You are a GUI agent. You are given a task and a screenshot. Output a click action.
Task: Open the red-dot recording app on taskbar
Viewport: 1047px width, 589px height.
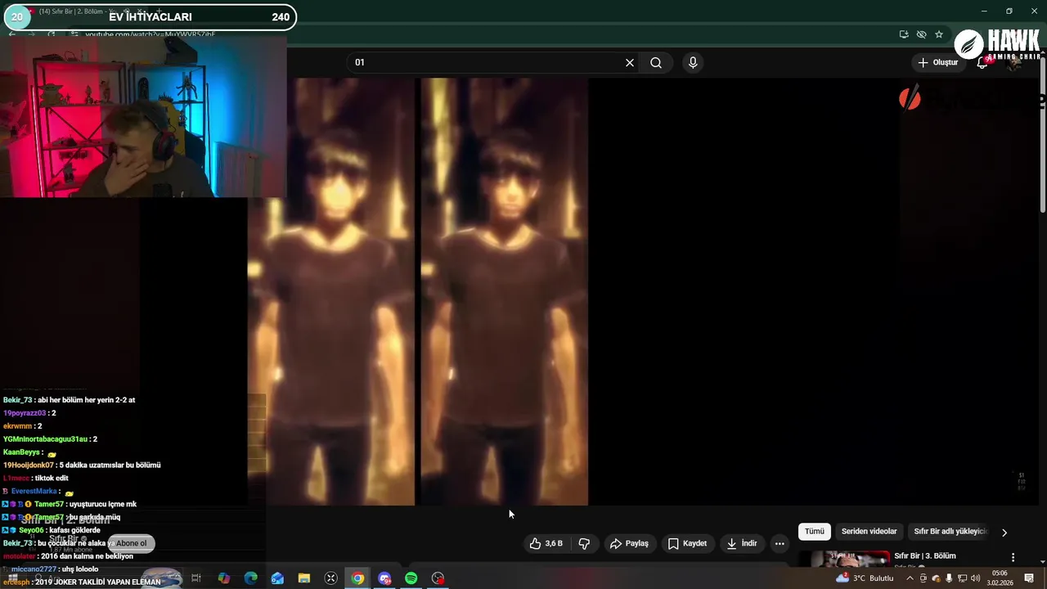point(438,578)
